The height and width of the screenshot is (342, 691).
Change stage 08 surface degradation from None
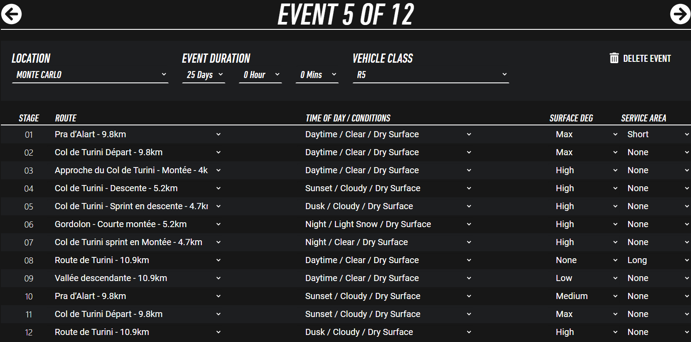586,260
